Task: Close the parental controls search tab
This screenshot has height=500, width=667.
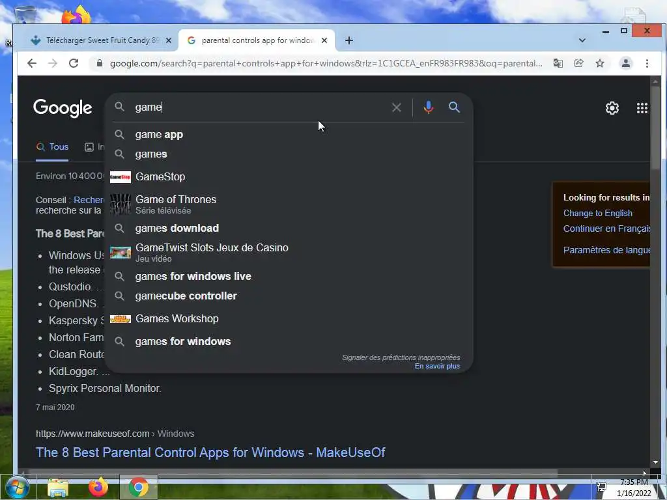Action: pyautogui.click(x=324, y=40)
